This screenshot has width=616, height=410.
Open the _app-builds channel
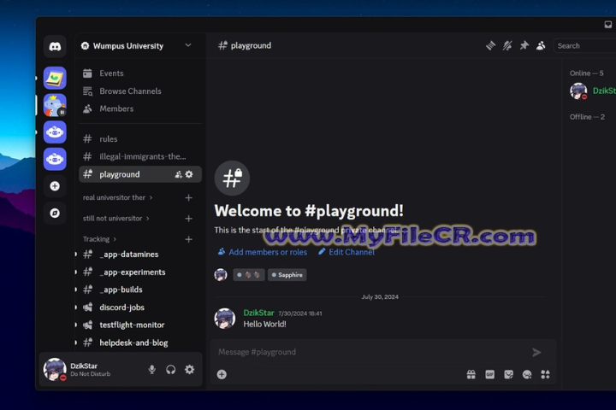point(140,290)
